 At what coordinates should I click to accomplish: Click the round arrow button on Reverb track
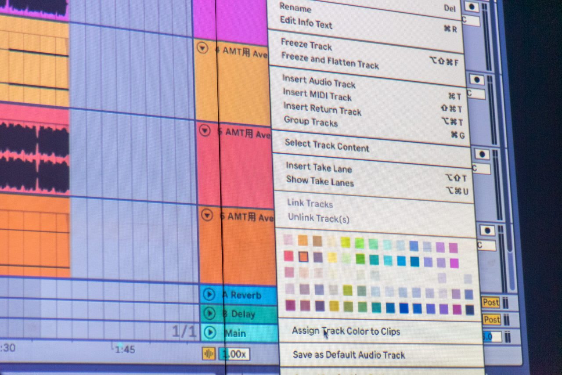coord(209,294)
